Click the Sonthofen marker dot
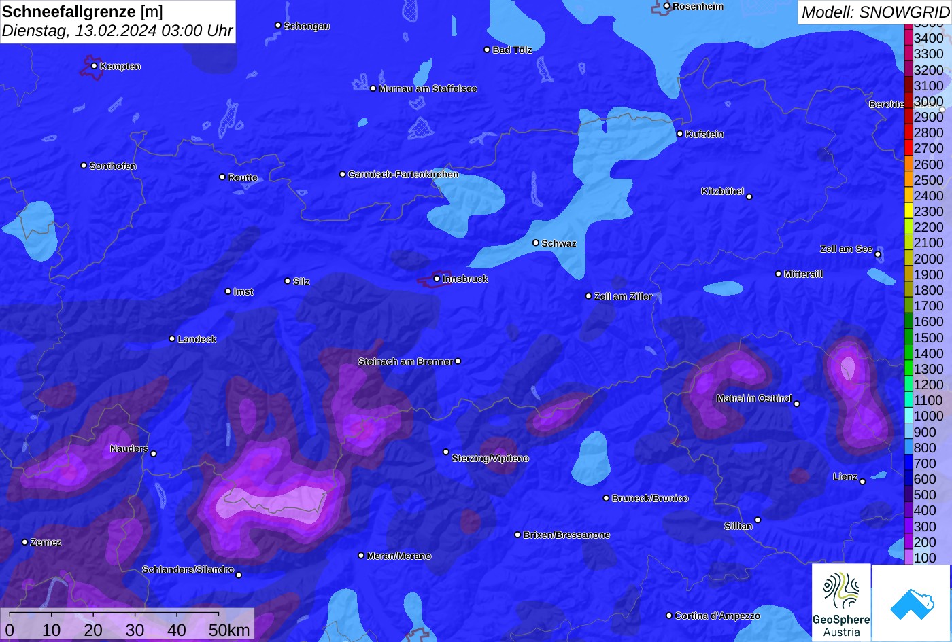Image resolution: width=952 pixels, height=642 pixels. (x=84, y=166)
